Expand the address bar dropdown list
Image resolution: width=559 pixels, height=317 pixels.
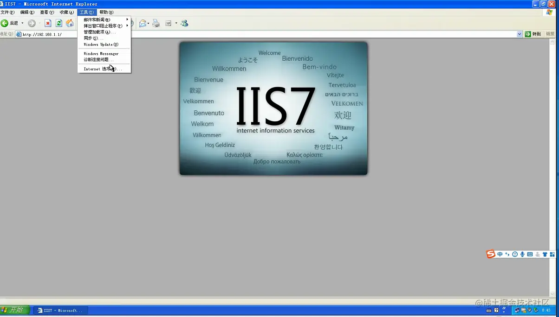[520, 34]
